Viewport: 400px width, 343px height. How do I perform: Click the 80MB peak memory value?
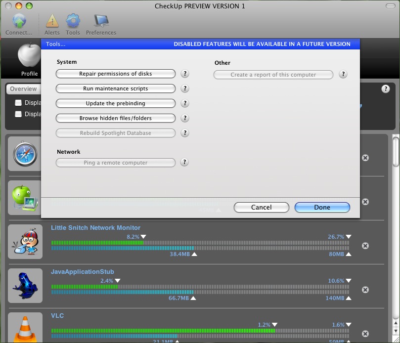pos(337,254)
